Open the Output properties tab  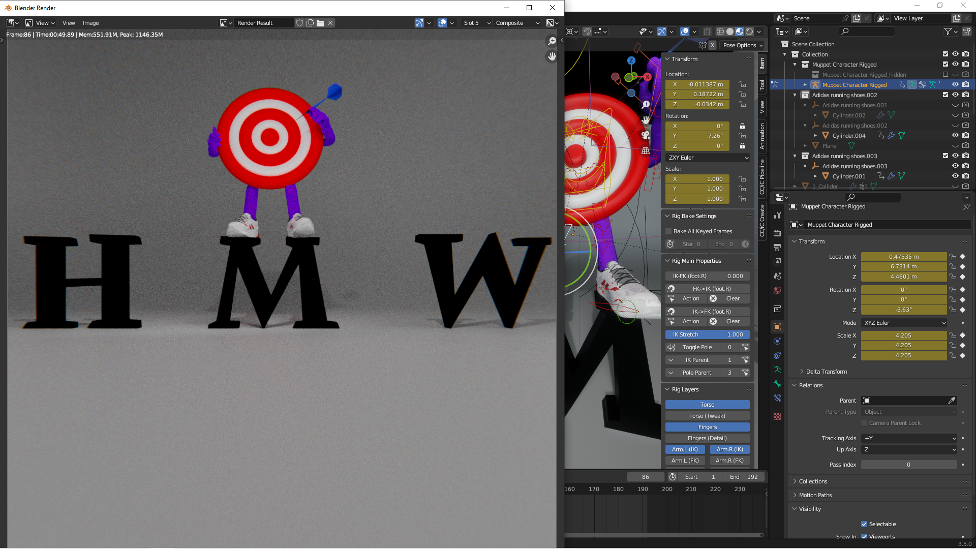point(777,248)
